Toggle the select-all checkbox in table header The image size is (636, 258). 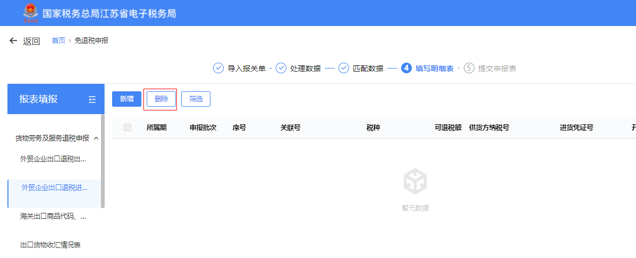pos(128,127)
